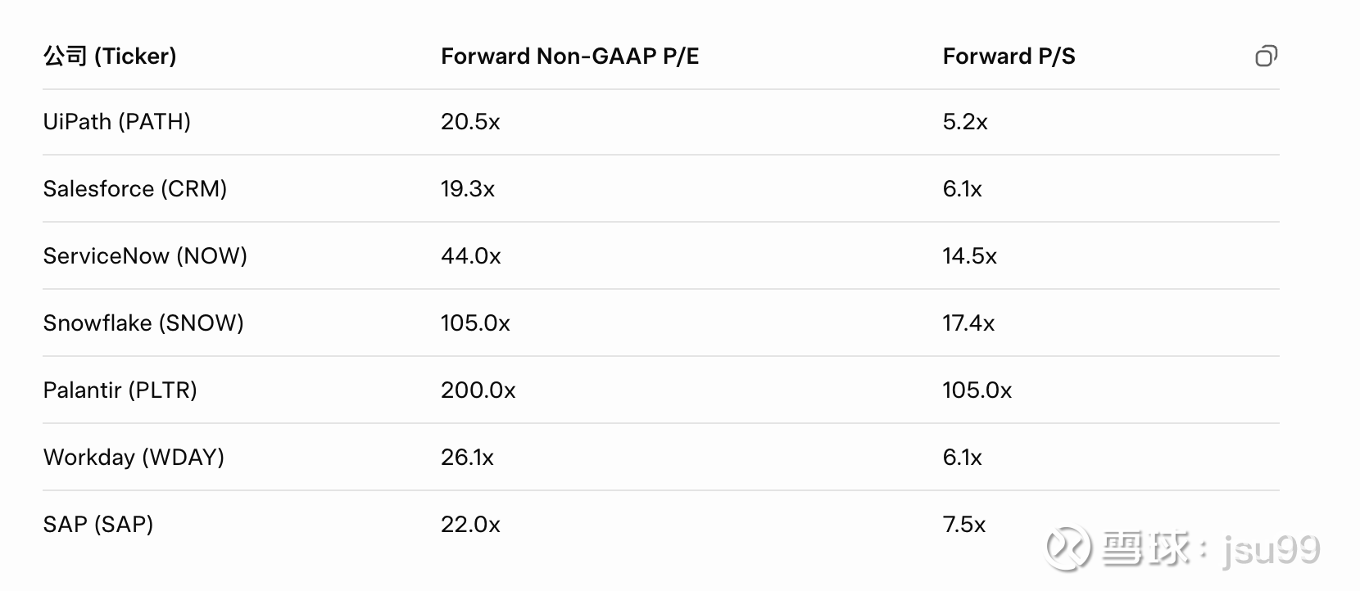Click the Workday (WDAY) company cell
This screenshot has width=1360, height=591.
134,458
